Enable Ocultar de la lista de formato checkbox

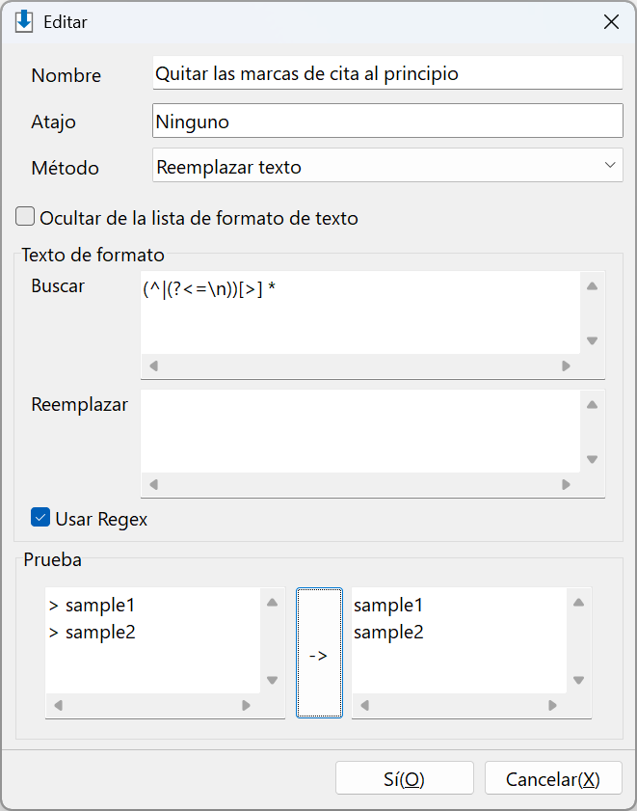tap(25, 217)
